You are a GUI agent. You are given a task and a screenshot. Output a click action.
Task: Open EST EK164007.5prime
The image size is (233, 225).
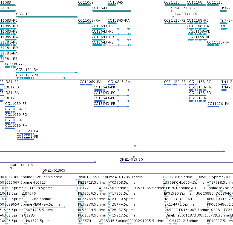point(194,210)
